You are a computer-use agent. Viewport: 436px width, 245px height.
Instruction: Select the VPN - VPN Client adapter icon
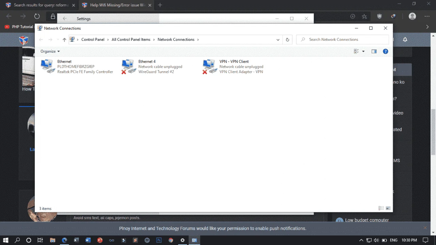coord(210,66)
